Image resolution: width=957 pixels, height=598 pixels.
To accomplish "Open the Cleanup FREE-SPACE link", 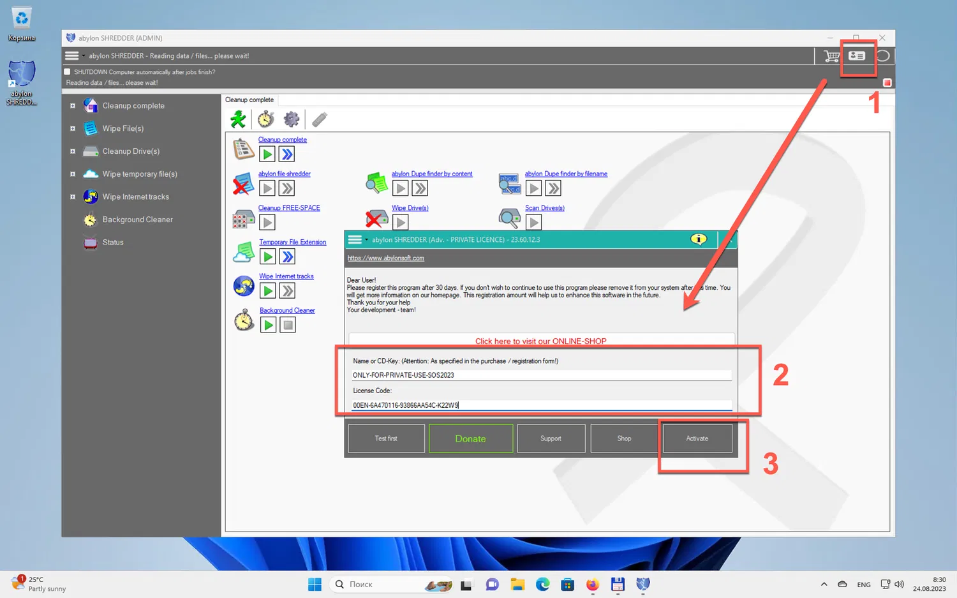I will [x=289, y=208].
